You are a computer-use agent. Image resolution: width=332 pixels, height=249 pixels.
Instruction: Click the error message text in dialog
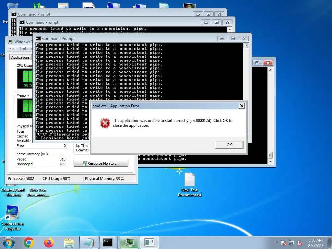pos(172,123)
